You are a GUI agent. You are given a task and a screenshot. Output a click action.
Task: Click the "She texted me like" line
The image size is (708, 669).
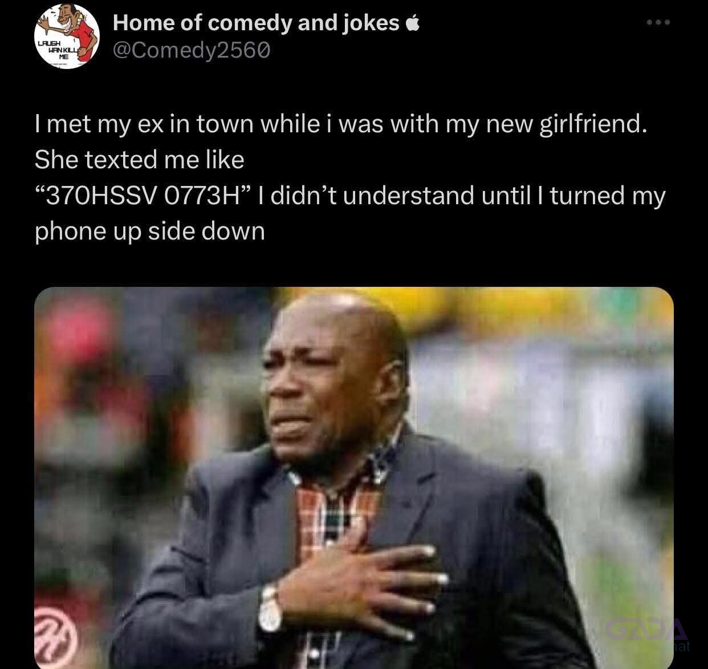[x=140, y=160]
